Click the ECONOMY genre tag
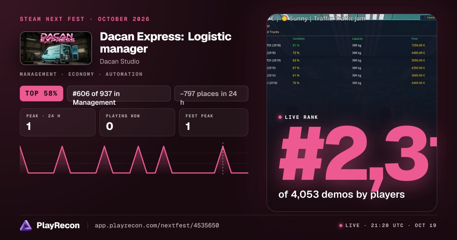The image size is (457, 240). pyautogui.click(x=81, y=74)
